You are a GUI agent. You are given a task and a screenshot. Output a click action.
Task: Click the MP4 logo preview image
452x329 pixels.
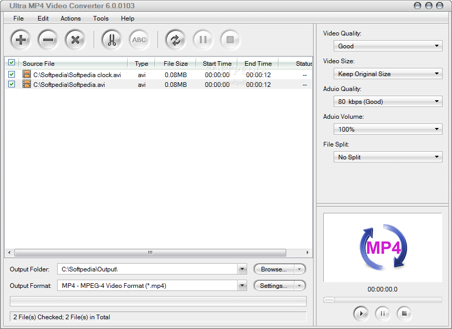tap(383, 247)
